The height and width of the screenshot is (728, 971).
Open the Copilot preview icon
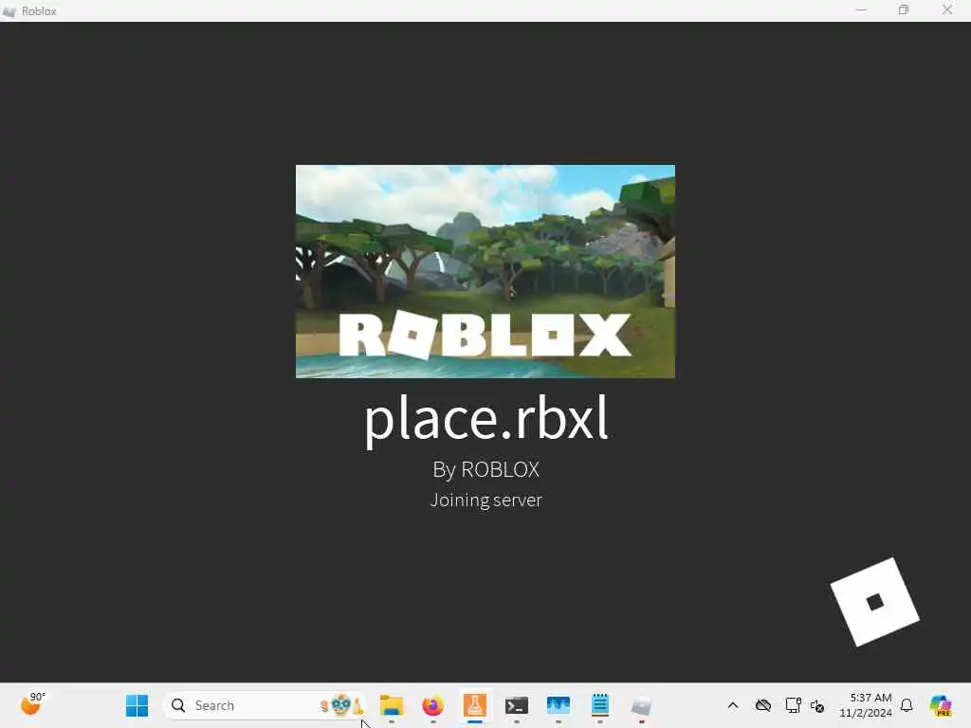[x=941, y=705]
